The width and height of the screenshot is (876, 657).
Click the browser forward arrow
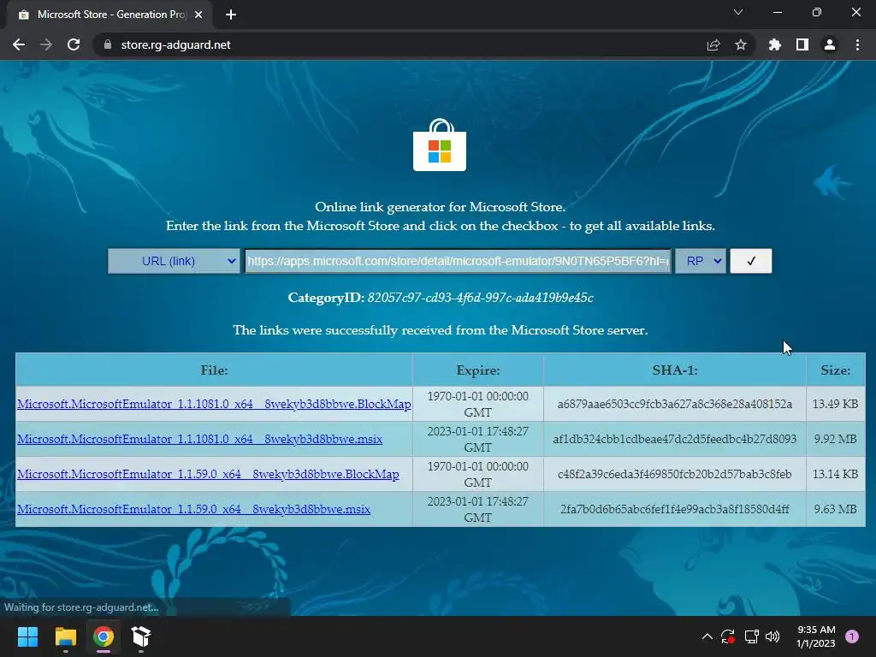click(46, 44)
